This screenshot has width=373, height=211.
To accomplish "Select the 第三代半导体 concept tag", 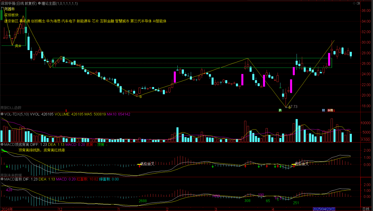I will (x=141, y=21).
